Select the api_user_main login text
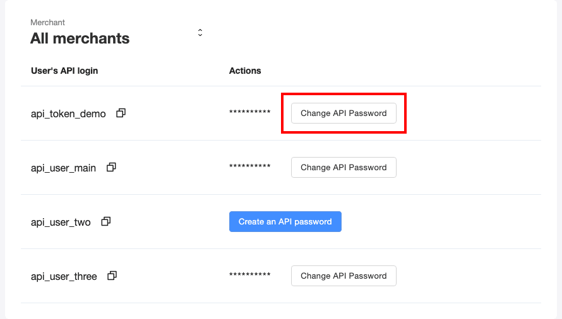Viewport: 562px width, 319px height. (x=63, y=168)
